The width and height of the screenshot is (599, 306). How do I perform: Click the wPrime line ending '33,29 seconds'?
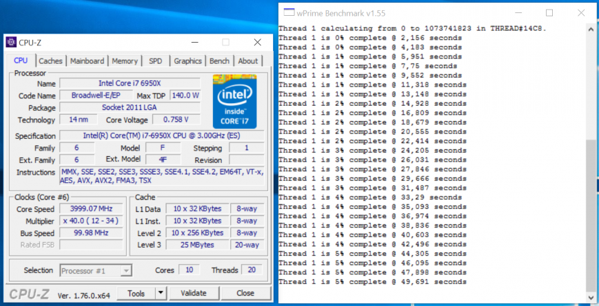370,197
